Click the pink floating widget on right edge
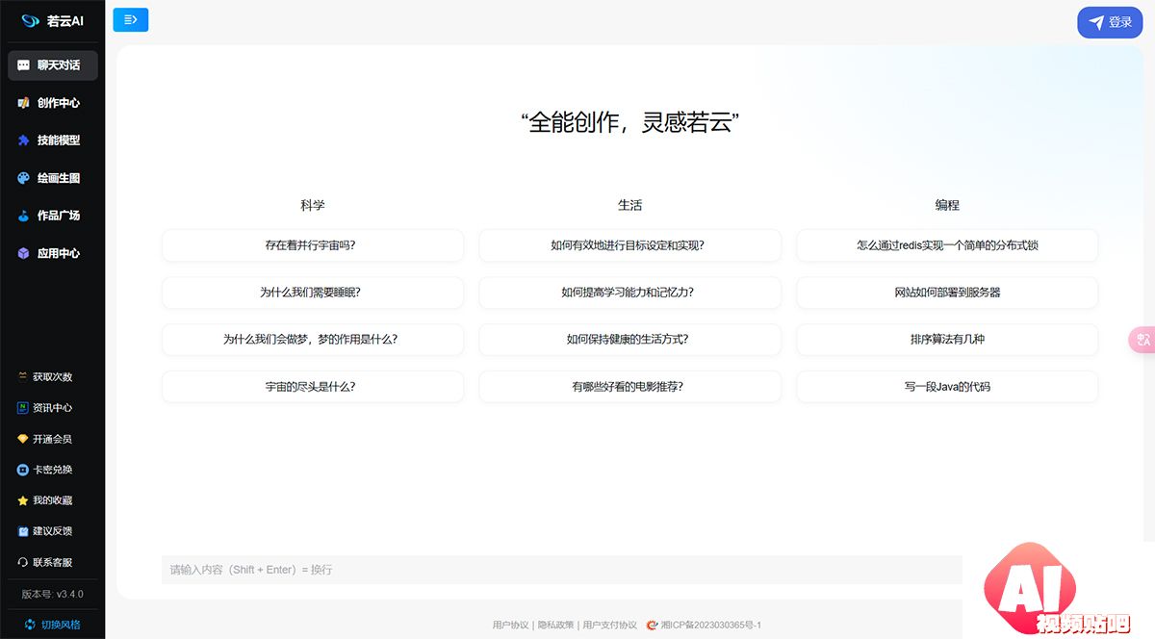The image size is (1155, 639). (1142, 339)
